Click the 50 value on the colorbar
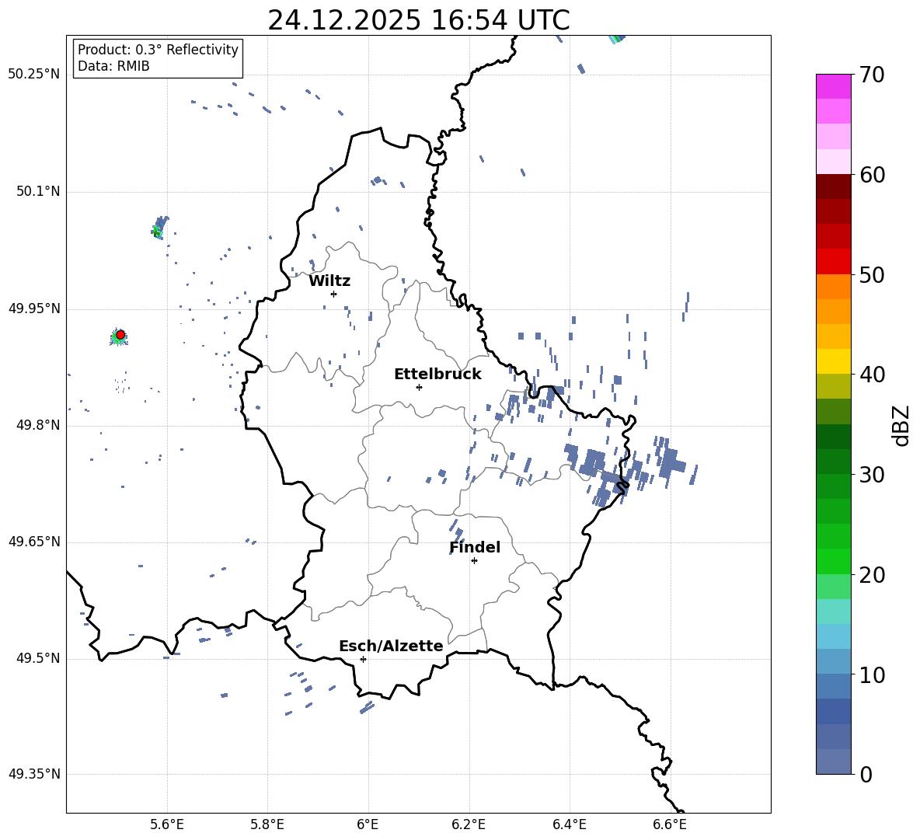 (x=871, y=275)
